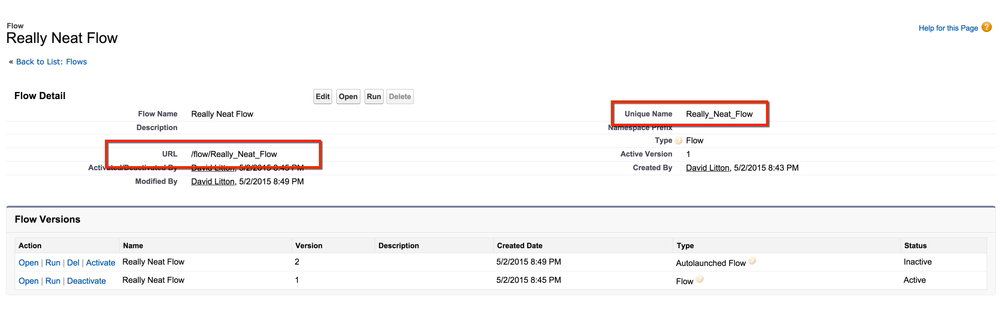
Task: Go back to the Flows list
Action: [51, 62]
